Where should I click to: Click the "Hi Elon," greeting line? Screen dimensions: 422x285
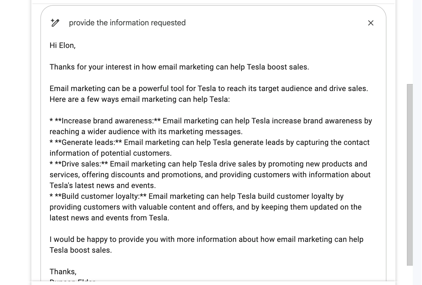point(63,46)
